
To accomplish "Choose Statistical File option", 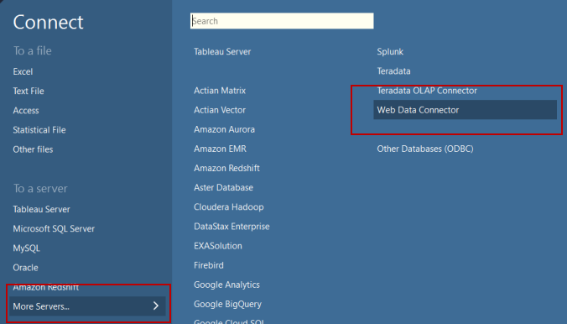I will 39,130.
